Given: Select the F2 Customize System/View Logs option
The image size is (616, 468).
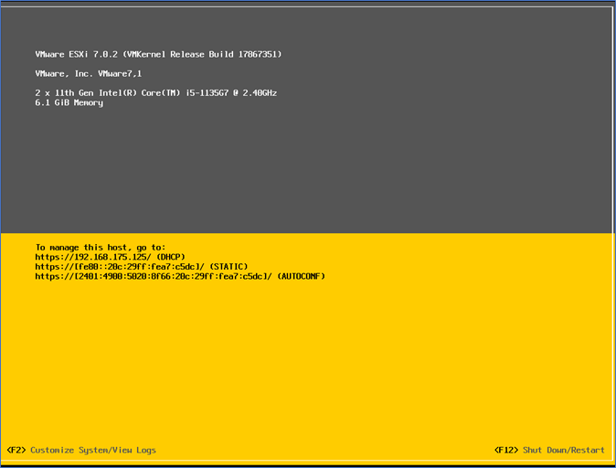Looking at the screenshot, I should pos(81,450).
